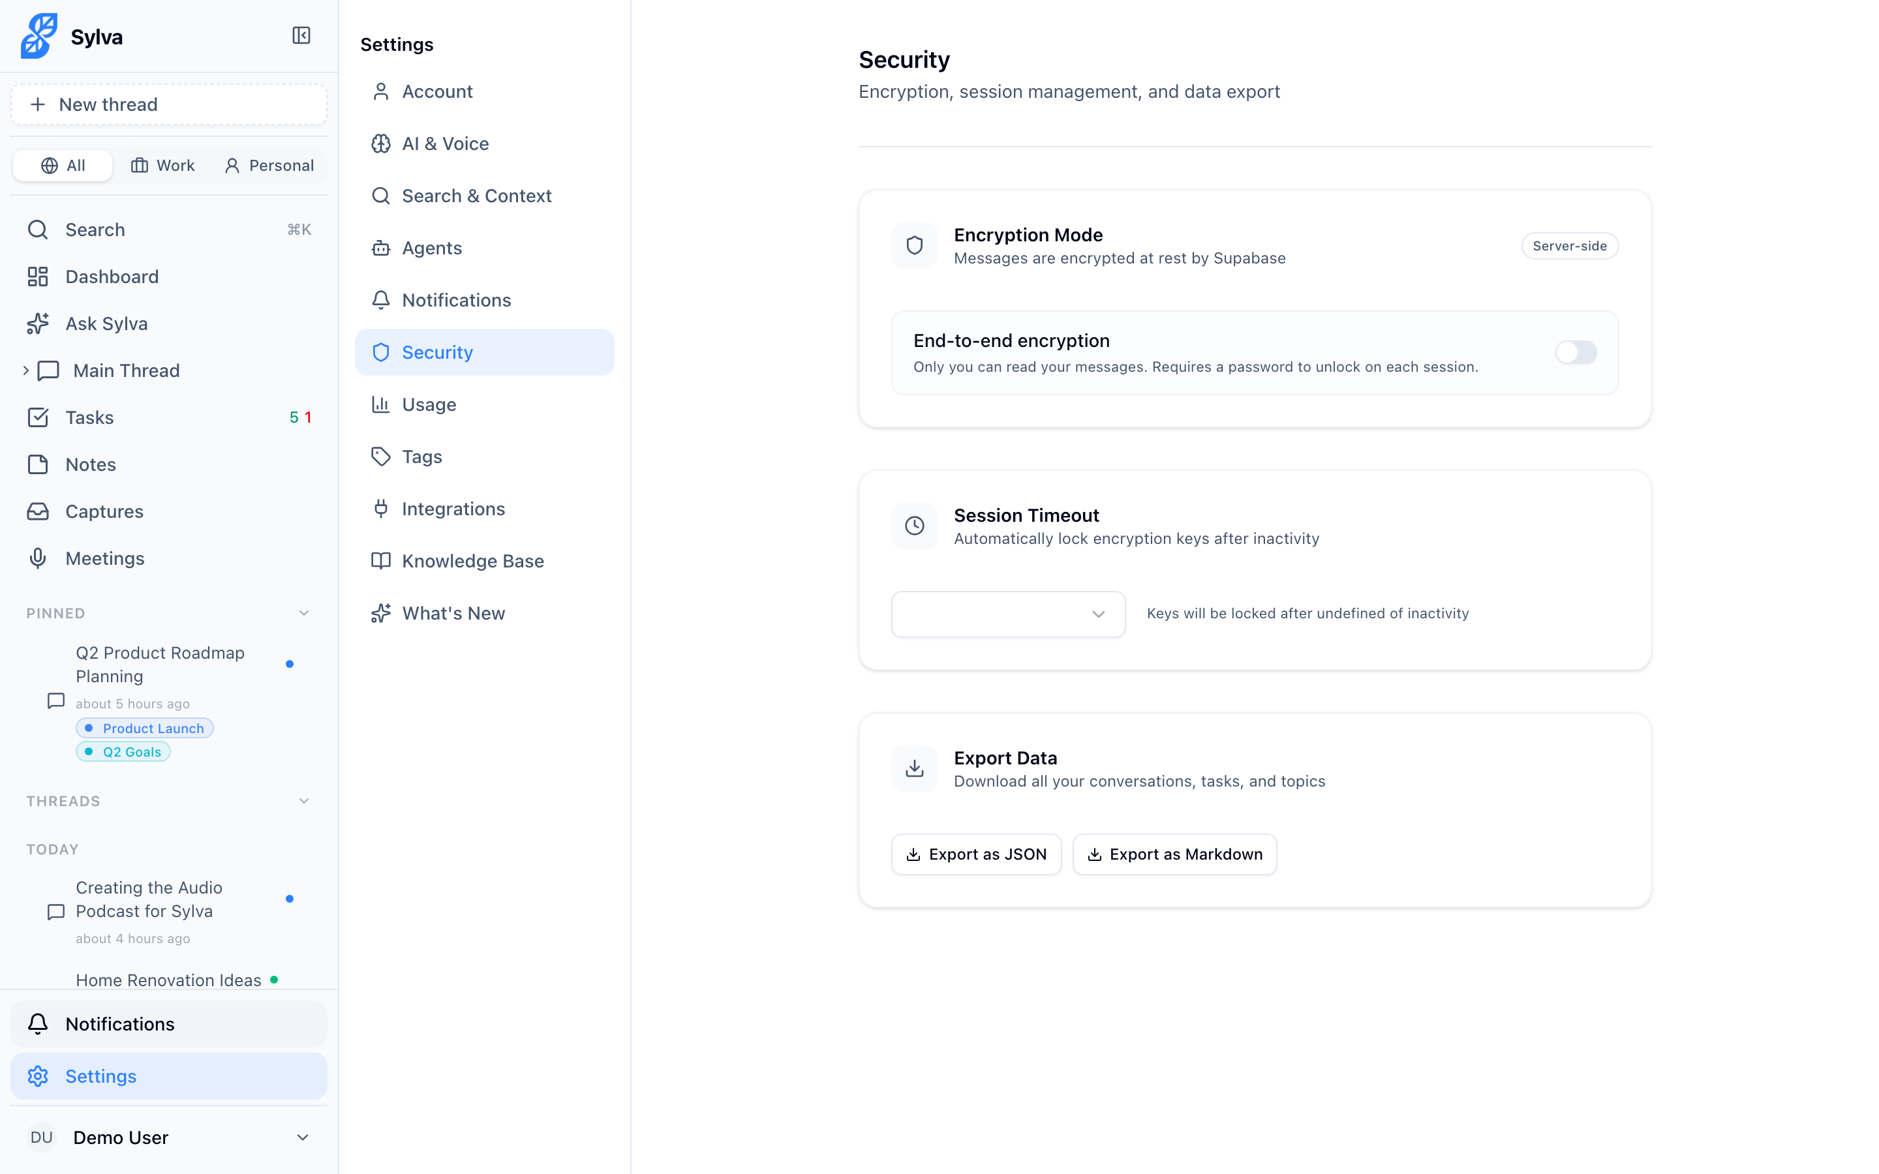Open the Tasks checklist icon
This screenshot has width=1879, height=1174.
click(38, 417)
